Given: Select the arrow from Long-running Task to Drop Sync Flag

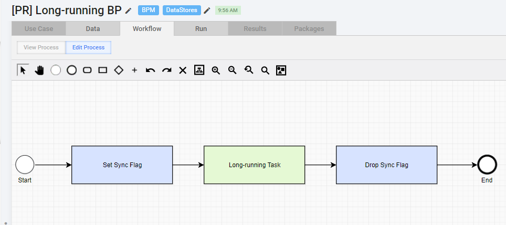Looking at the screenshot, I should [x=320, y=165].
